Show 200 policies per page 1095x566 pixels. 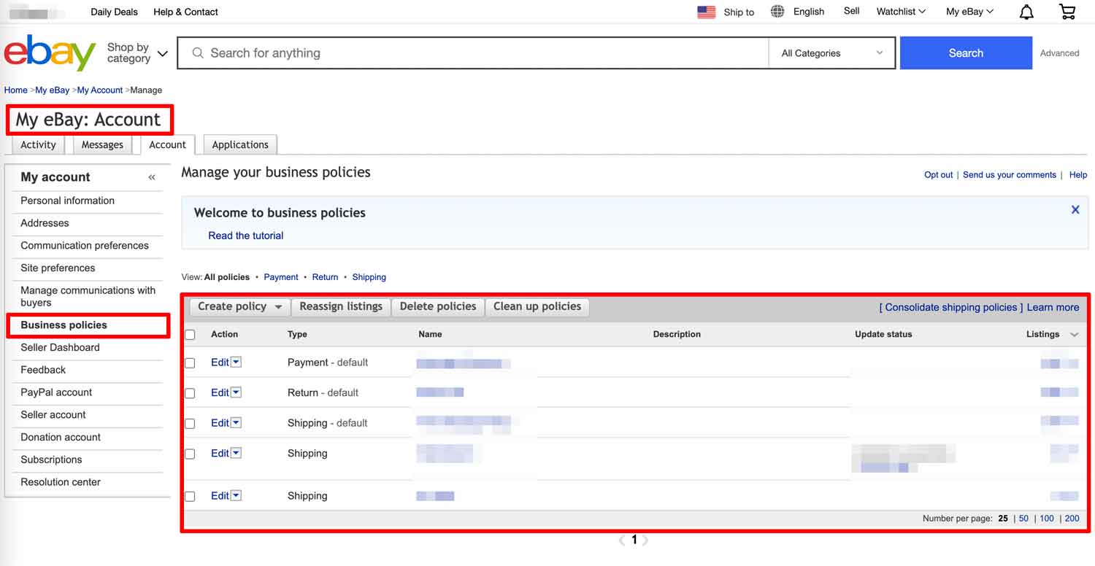coord(1072,519)
